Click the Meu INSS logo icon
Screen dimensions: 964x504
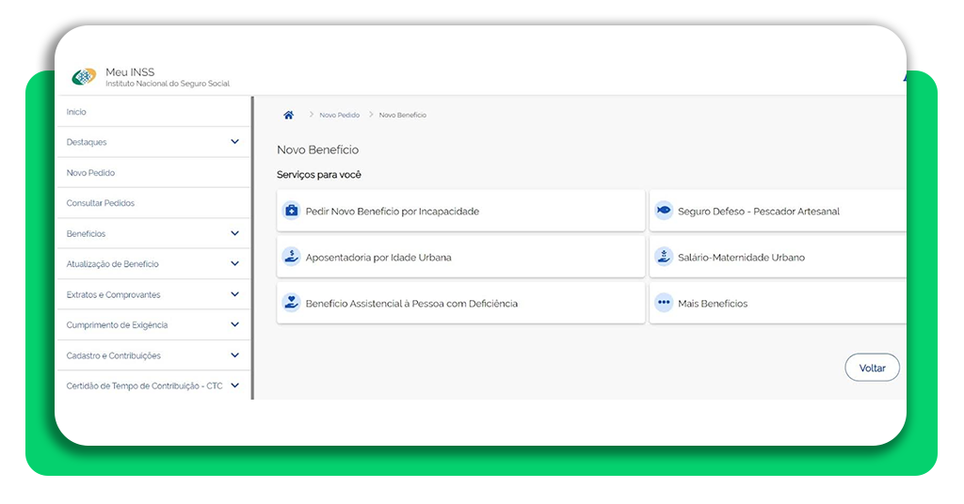84,77
